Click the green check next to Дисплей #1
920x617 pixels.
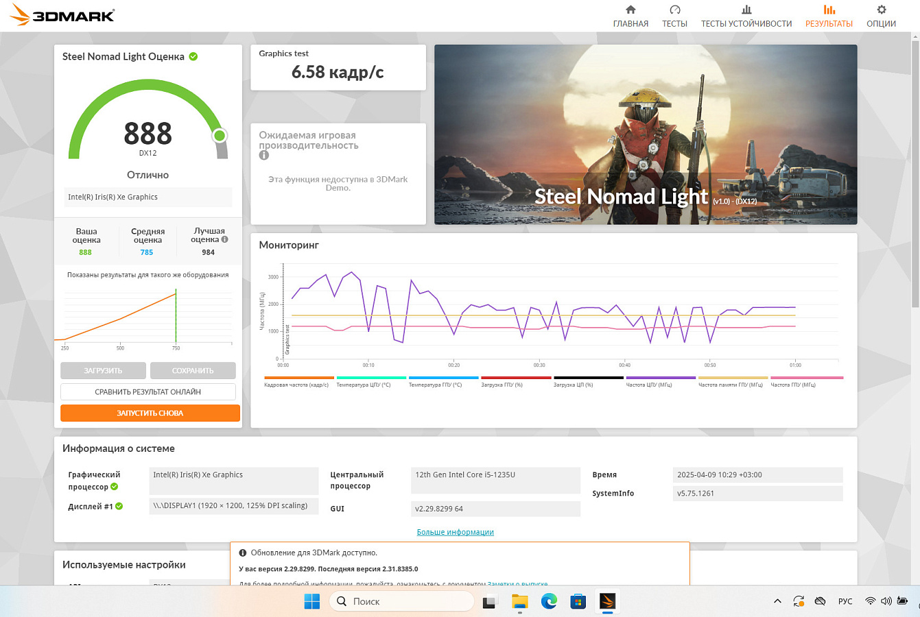pos(119,506)
